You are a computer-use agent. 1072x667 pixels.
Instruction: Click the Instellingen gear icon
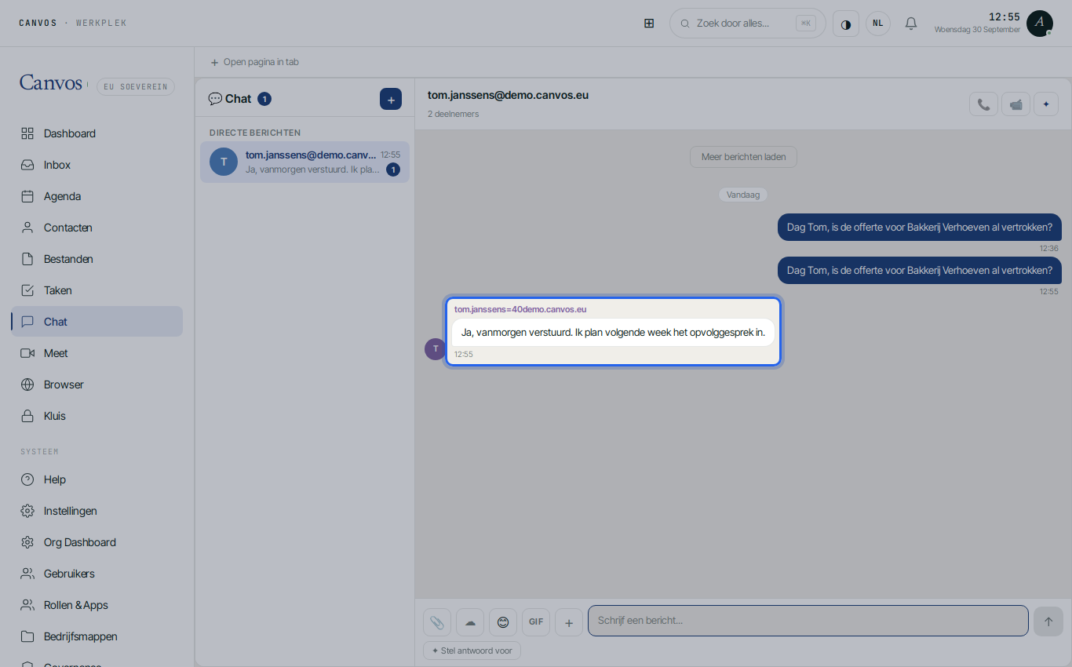pyautogui.click(x=27, y=511)
